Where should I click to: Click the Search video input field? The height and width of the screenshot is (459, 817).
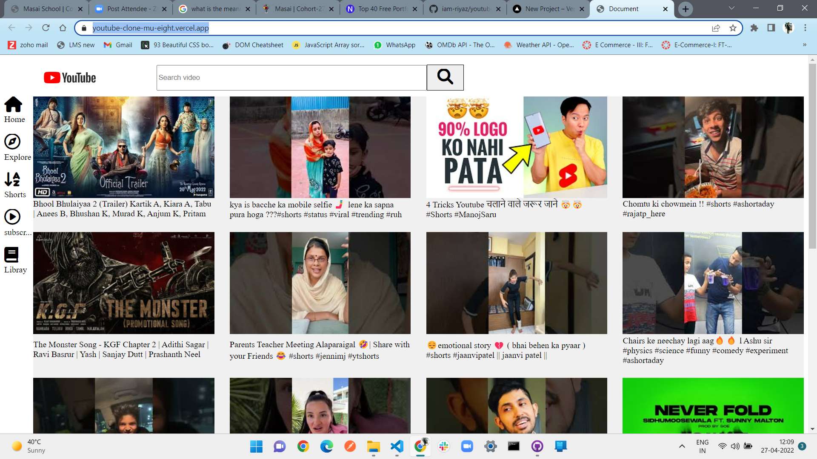tap(291, 77)
